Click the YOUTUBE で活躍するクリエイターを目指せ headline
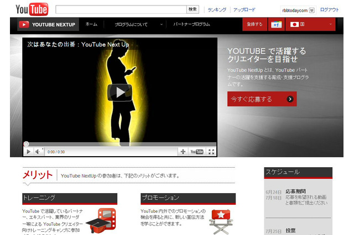The height and width of the screenshot is (235, 354). 267,55
